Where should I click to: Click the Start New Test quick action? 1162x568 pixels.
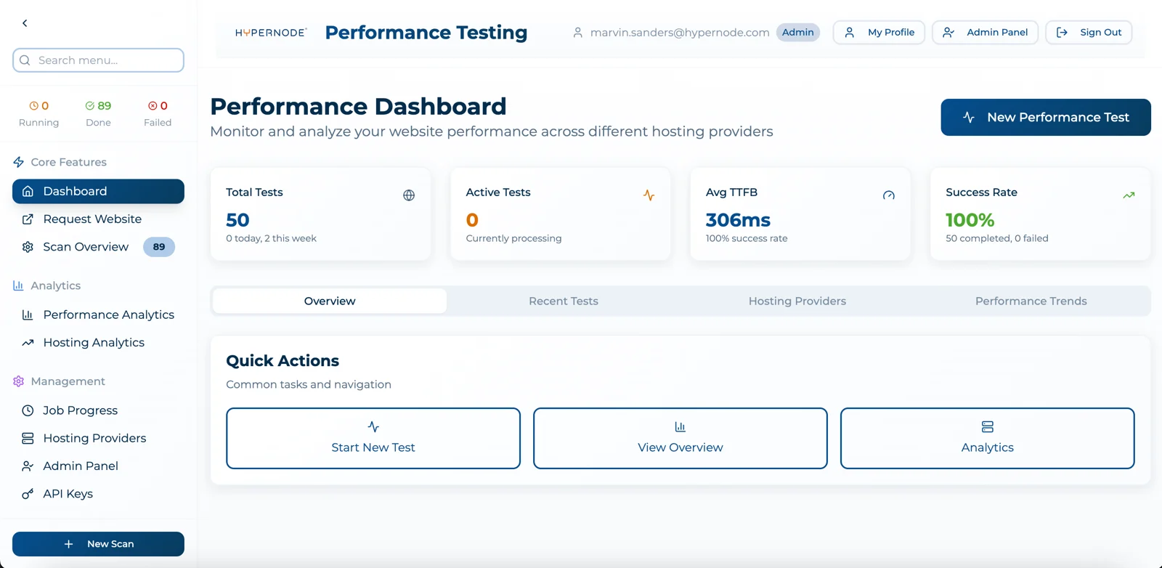click(x=373, y=438)
